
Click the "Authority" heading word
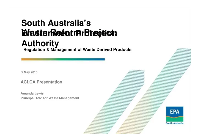pos(40,43)
